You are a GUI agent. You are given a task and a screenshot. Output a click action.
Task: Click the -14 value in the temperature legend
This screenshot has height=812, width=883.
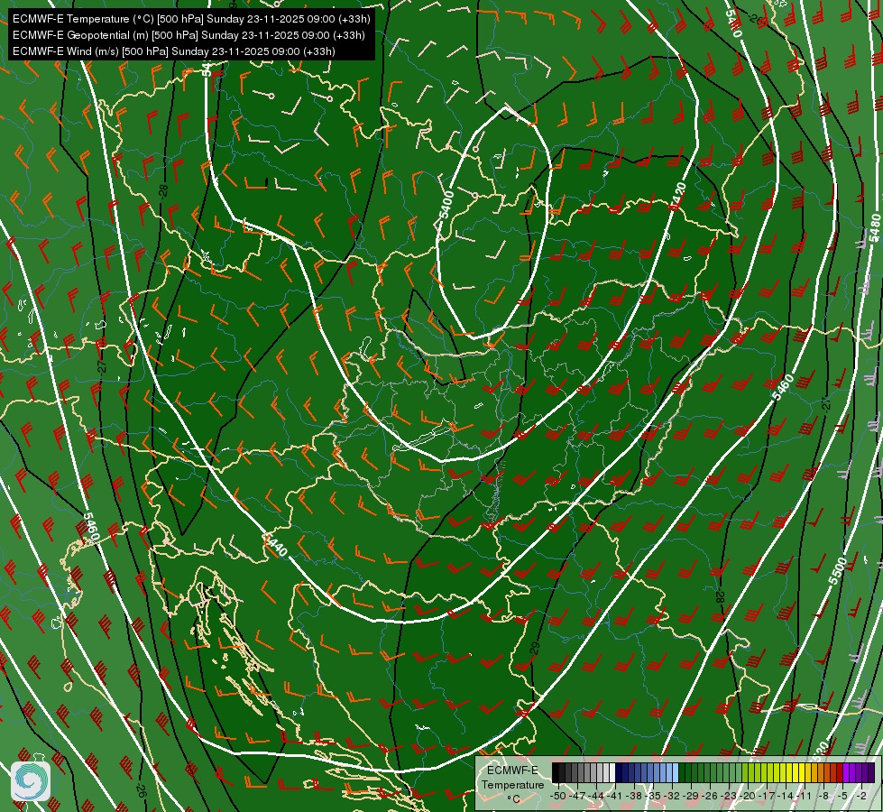coord(786,796)
